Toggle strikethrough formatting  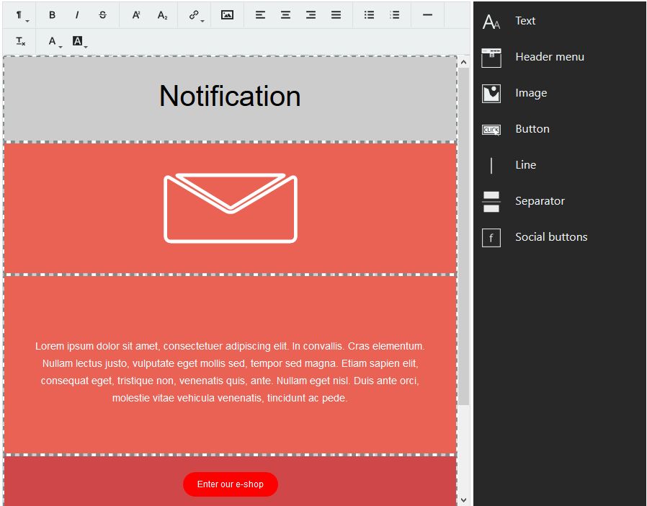coord(102,14)
